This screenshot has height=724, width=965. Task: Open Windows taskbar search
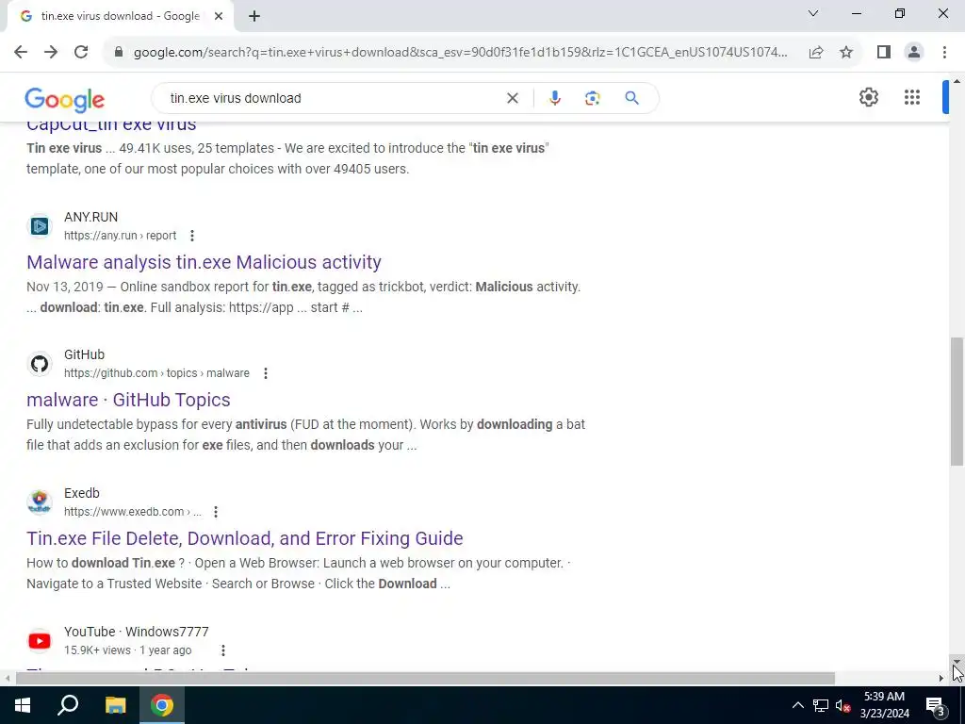68,705
